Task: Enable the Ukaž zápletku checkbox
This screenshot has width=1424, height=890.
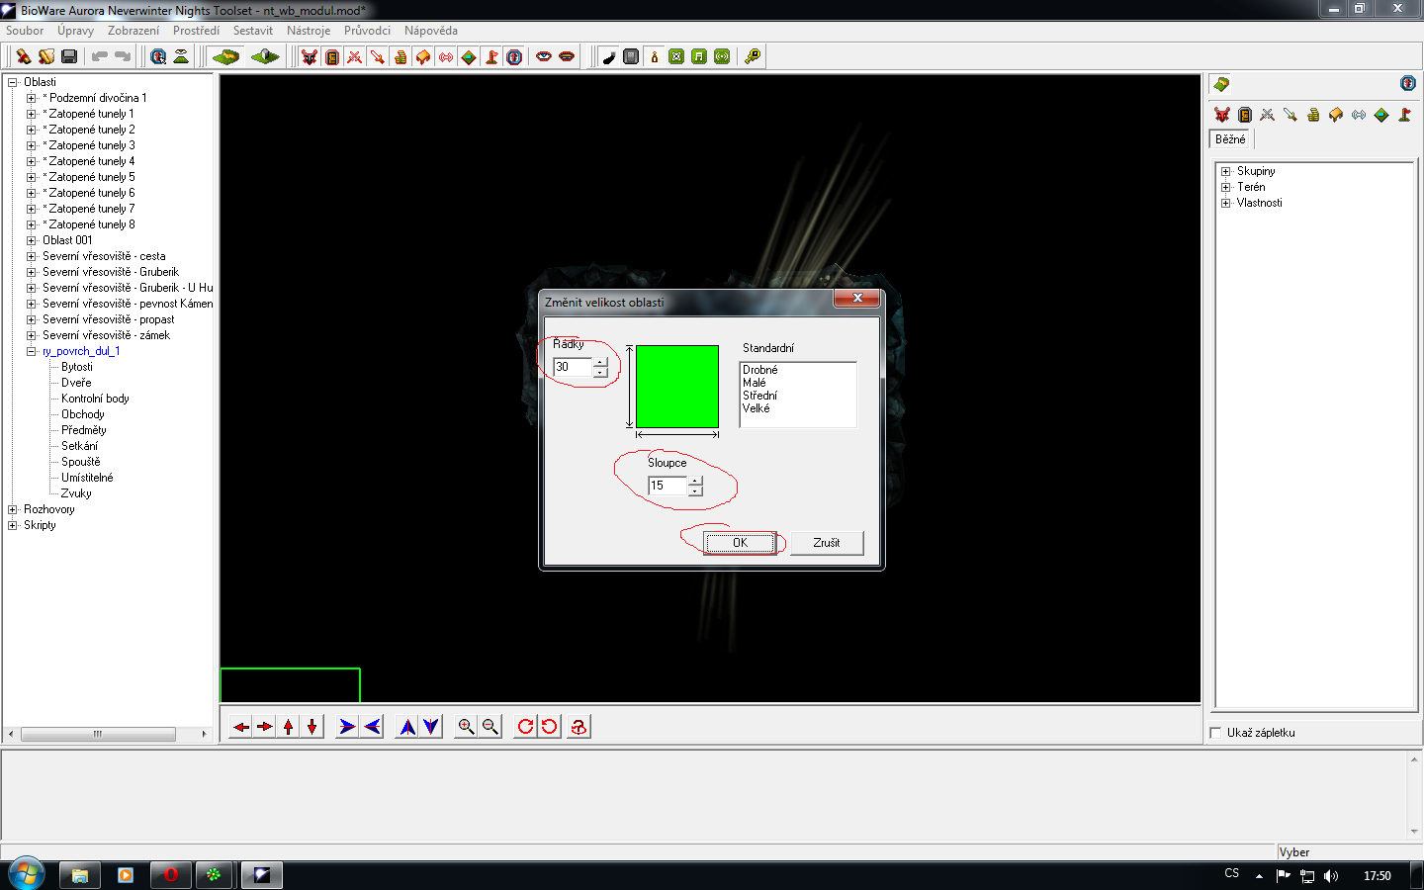Action: click(1215, 733)
